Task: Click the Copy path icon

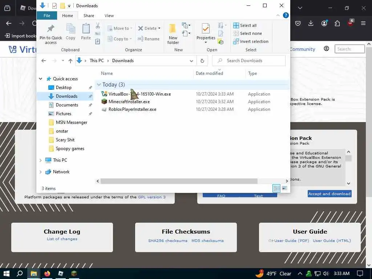Action: coord(97,34)
